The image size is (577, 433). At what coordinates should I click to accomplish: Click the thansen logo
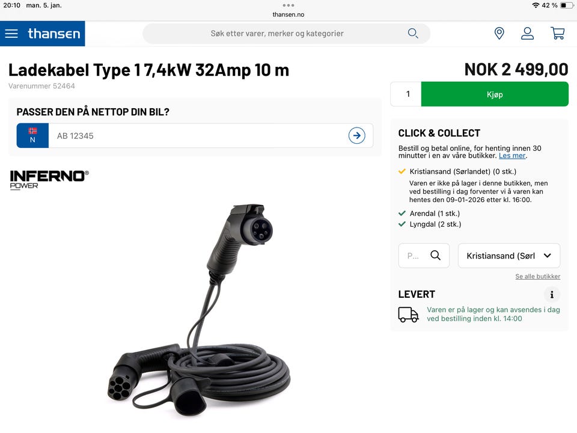(54, 34)
